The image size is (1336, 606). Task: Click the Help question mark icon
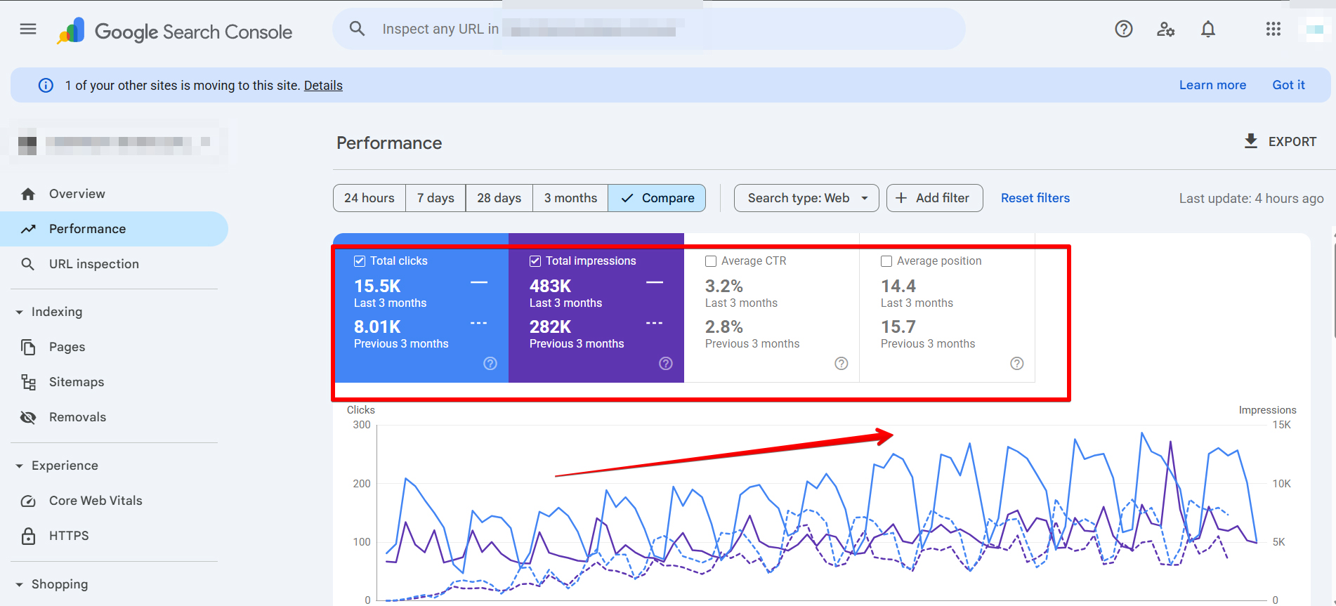coord(1123,29)
